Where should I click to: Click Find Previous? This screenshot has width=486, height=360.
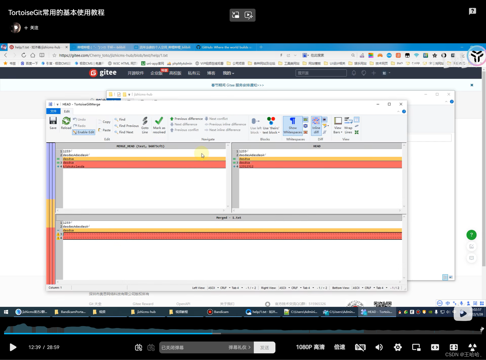click(127, 126)
